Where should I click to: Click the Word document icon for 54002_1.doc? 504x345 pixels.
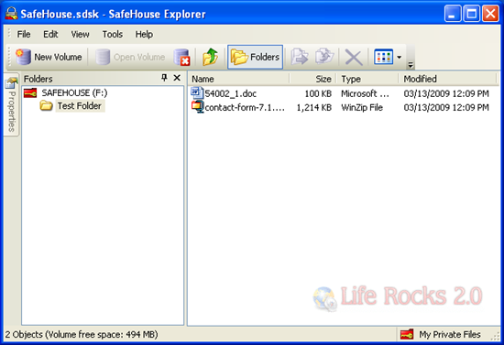coord(197,93)
